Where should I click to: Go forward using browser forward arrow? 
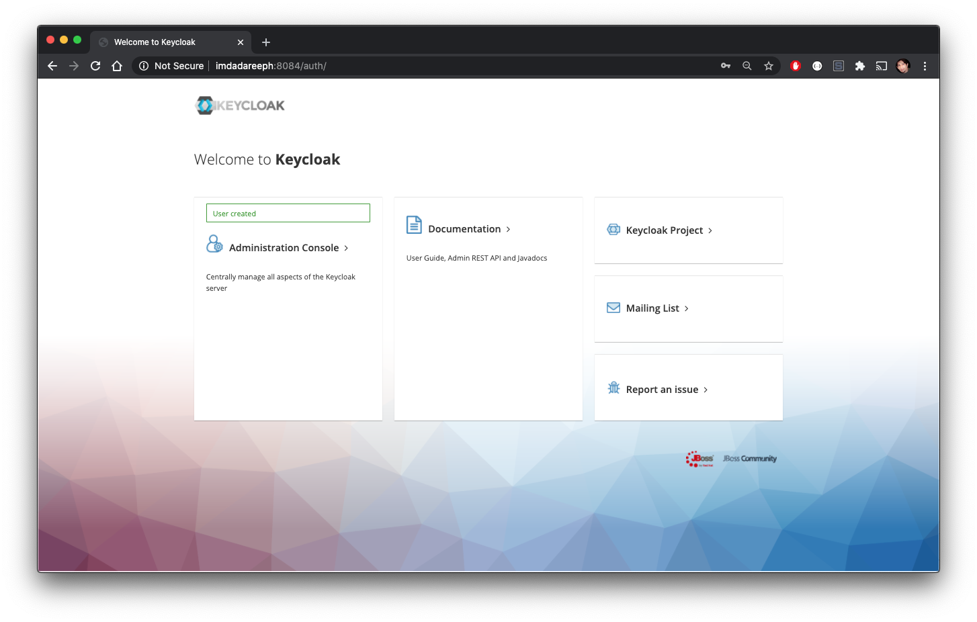pos(74,66)
